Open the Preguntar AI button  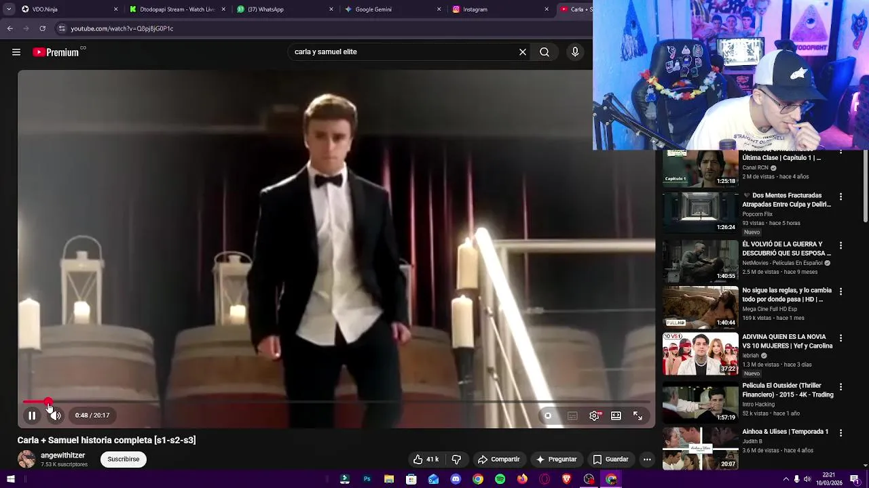click(x=556, y=460)
